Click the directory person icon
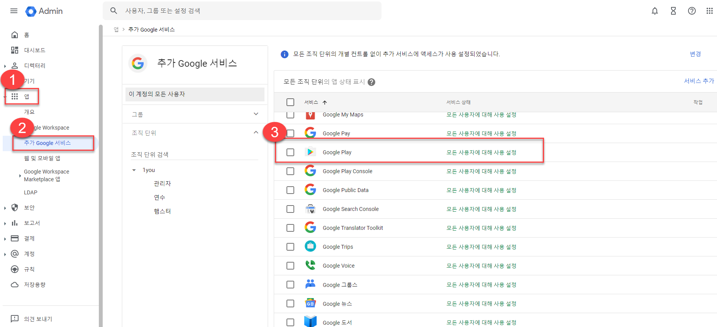Screen dimensions: 717x327 [15, 66]
